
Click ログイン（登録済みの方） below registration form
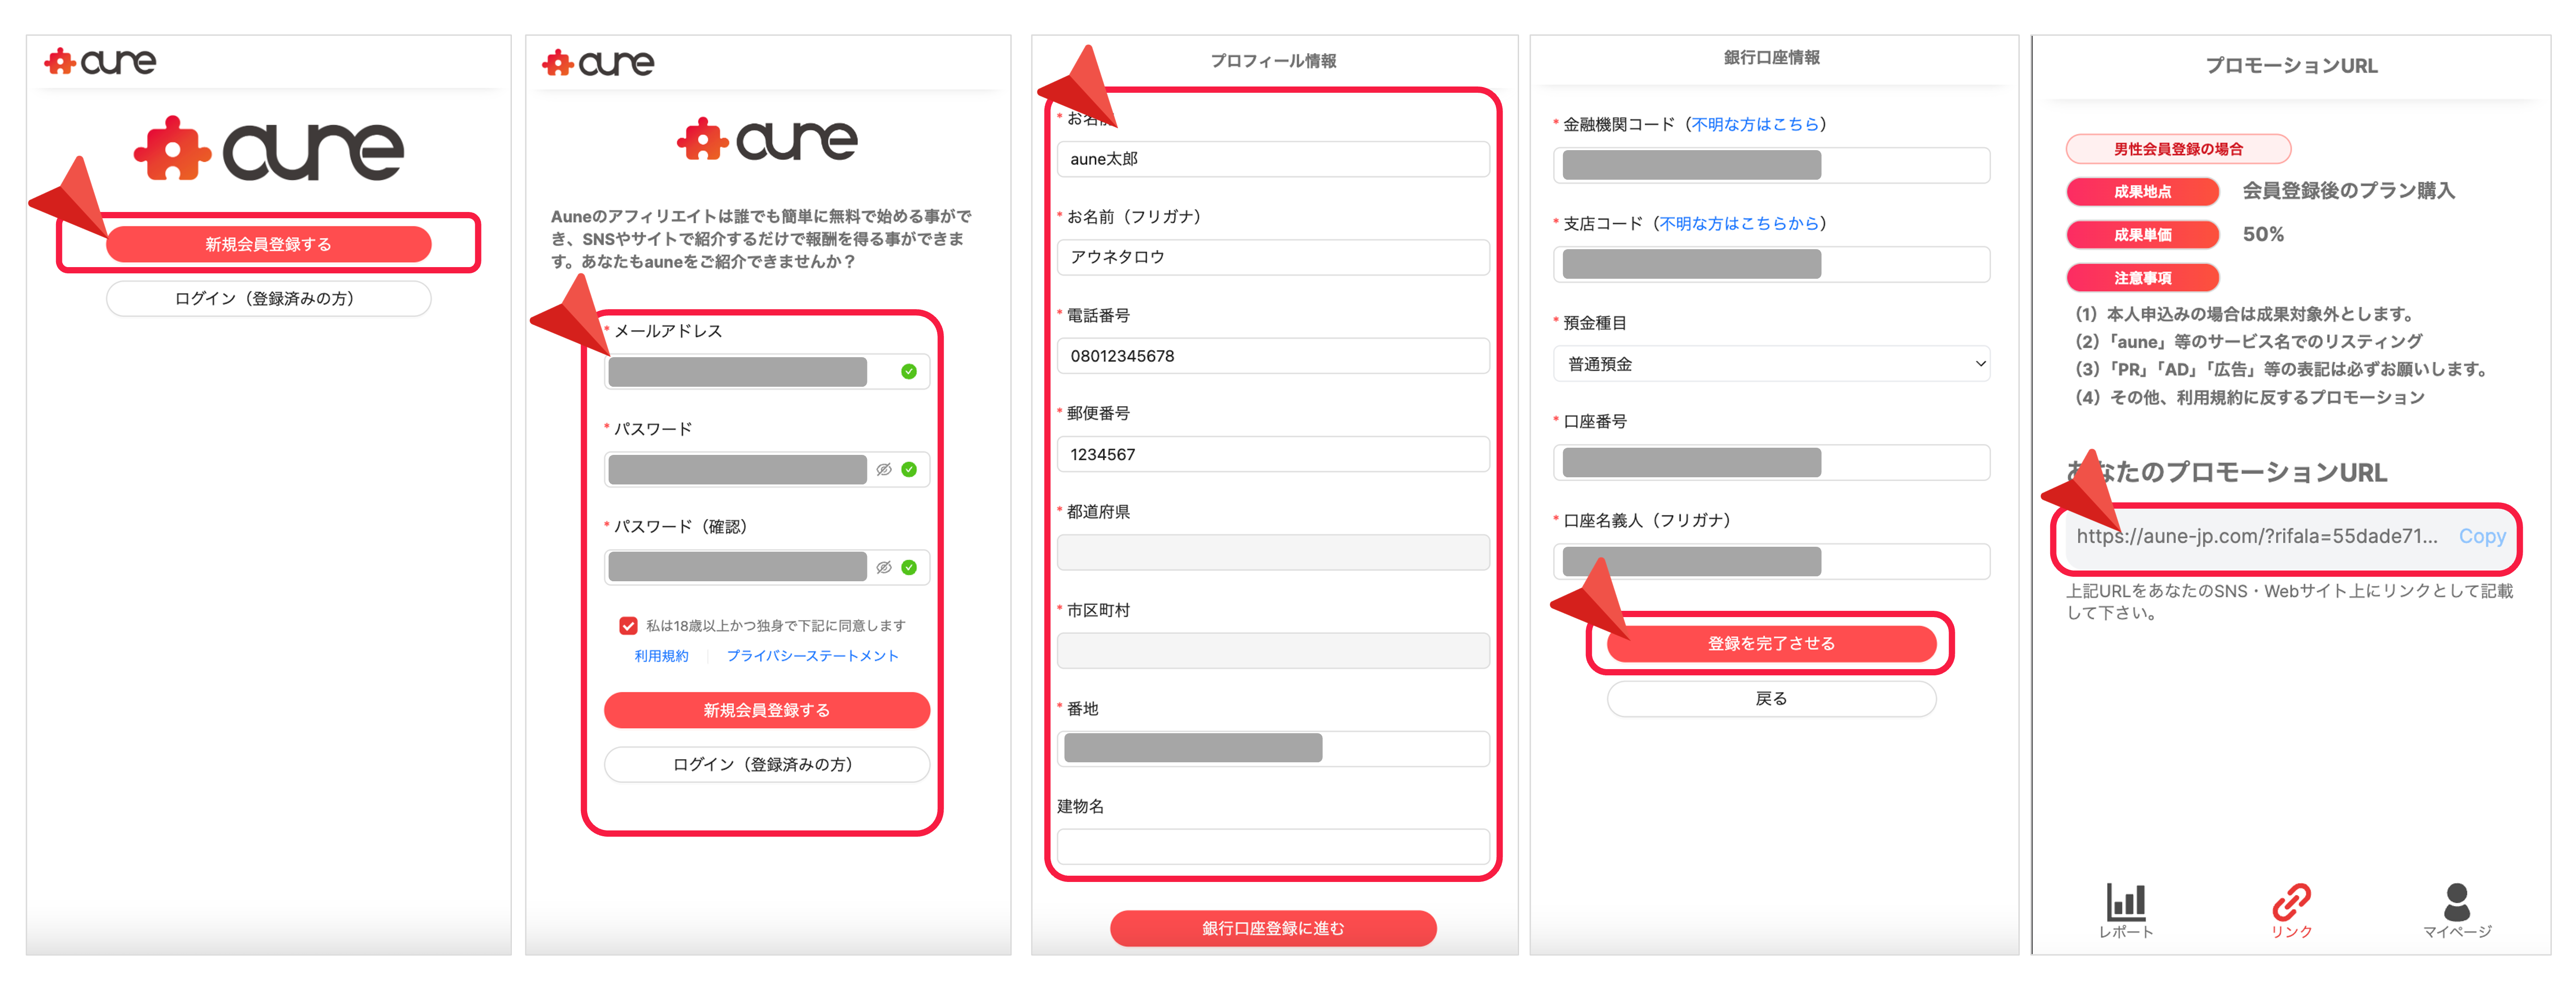(x=767, y=764)
